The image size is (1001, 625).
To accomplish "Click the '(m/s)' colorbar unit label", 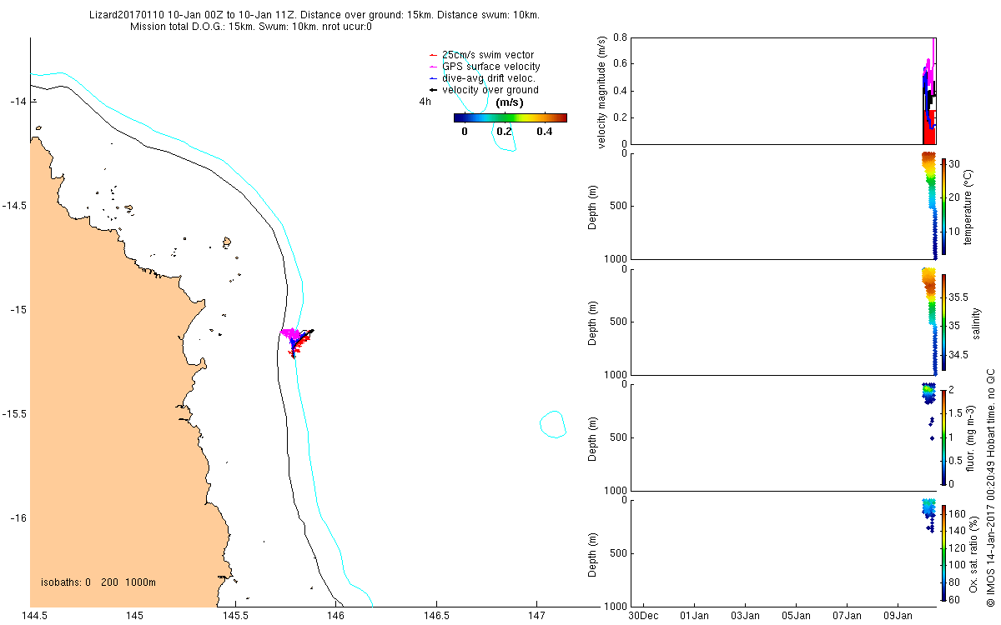I will tap(510, 102).
